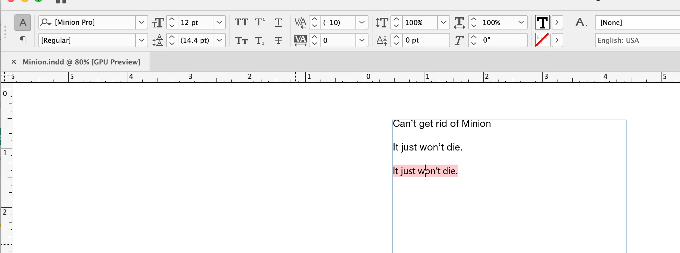Click the horizontal scale stepper arrows
This screenshot has height=253, width=680.
474,22
